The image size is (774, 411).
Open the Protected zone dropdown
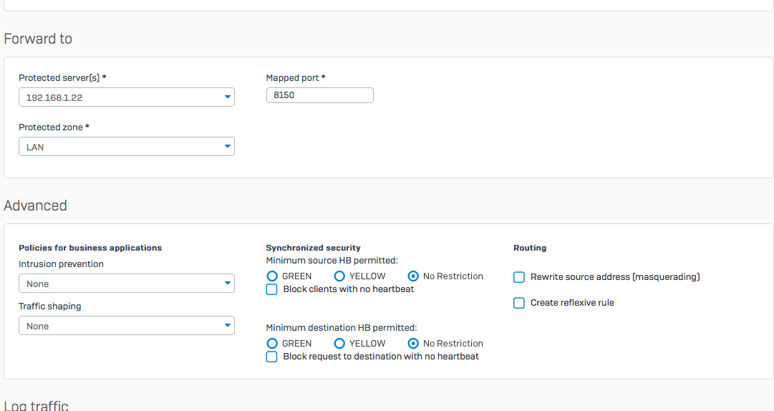click(126, 147)
